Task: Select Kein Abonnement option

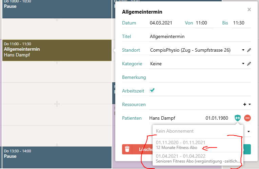Action: [198, 131]
